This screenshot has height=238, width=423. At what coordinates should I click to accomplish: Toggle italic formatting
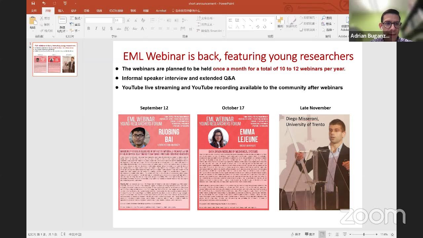tap(96, 28)
